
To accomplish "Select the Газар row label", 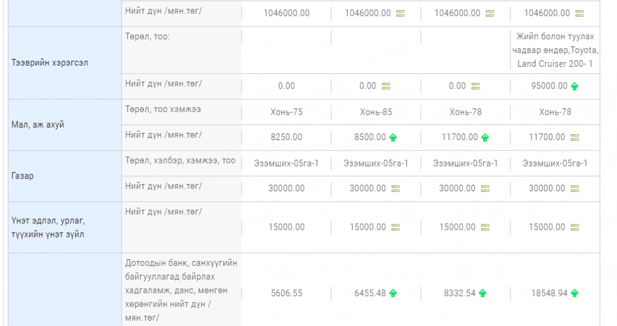I will (22, 176).
